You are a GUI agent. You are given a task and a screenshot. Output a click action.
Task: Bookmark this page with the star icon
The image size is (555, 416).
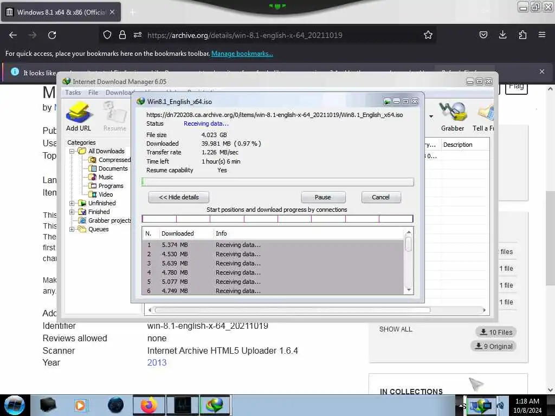click(x=428, y=35)
